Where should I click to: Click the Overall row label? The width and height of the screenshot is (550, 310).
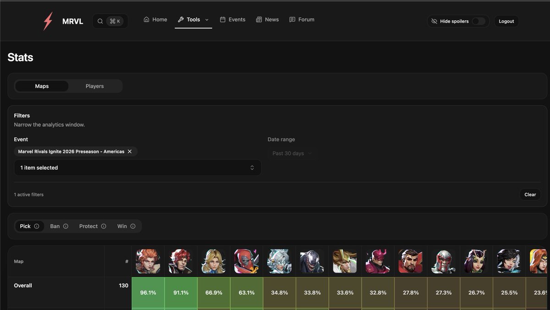click(x=23, y=286)
